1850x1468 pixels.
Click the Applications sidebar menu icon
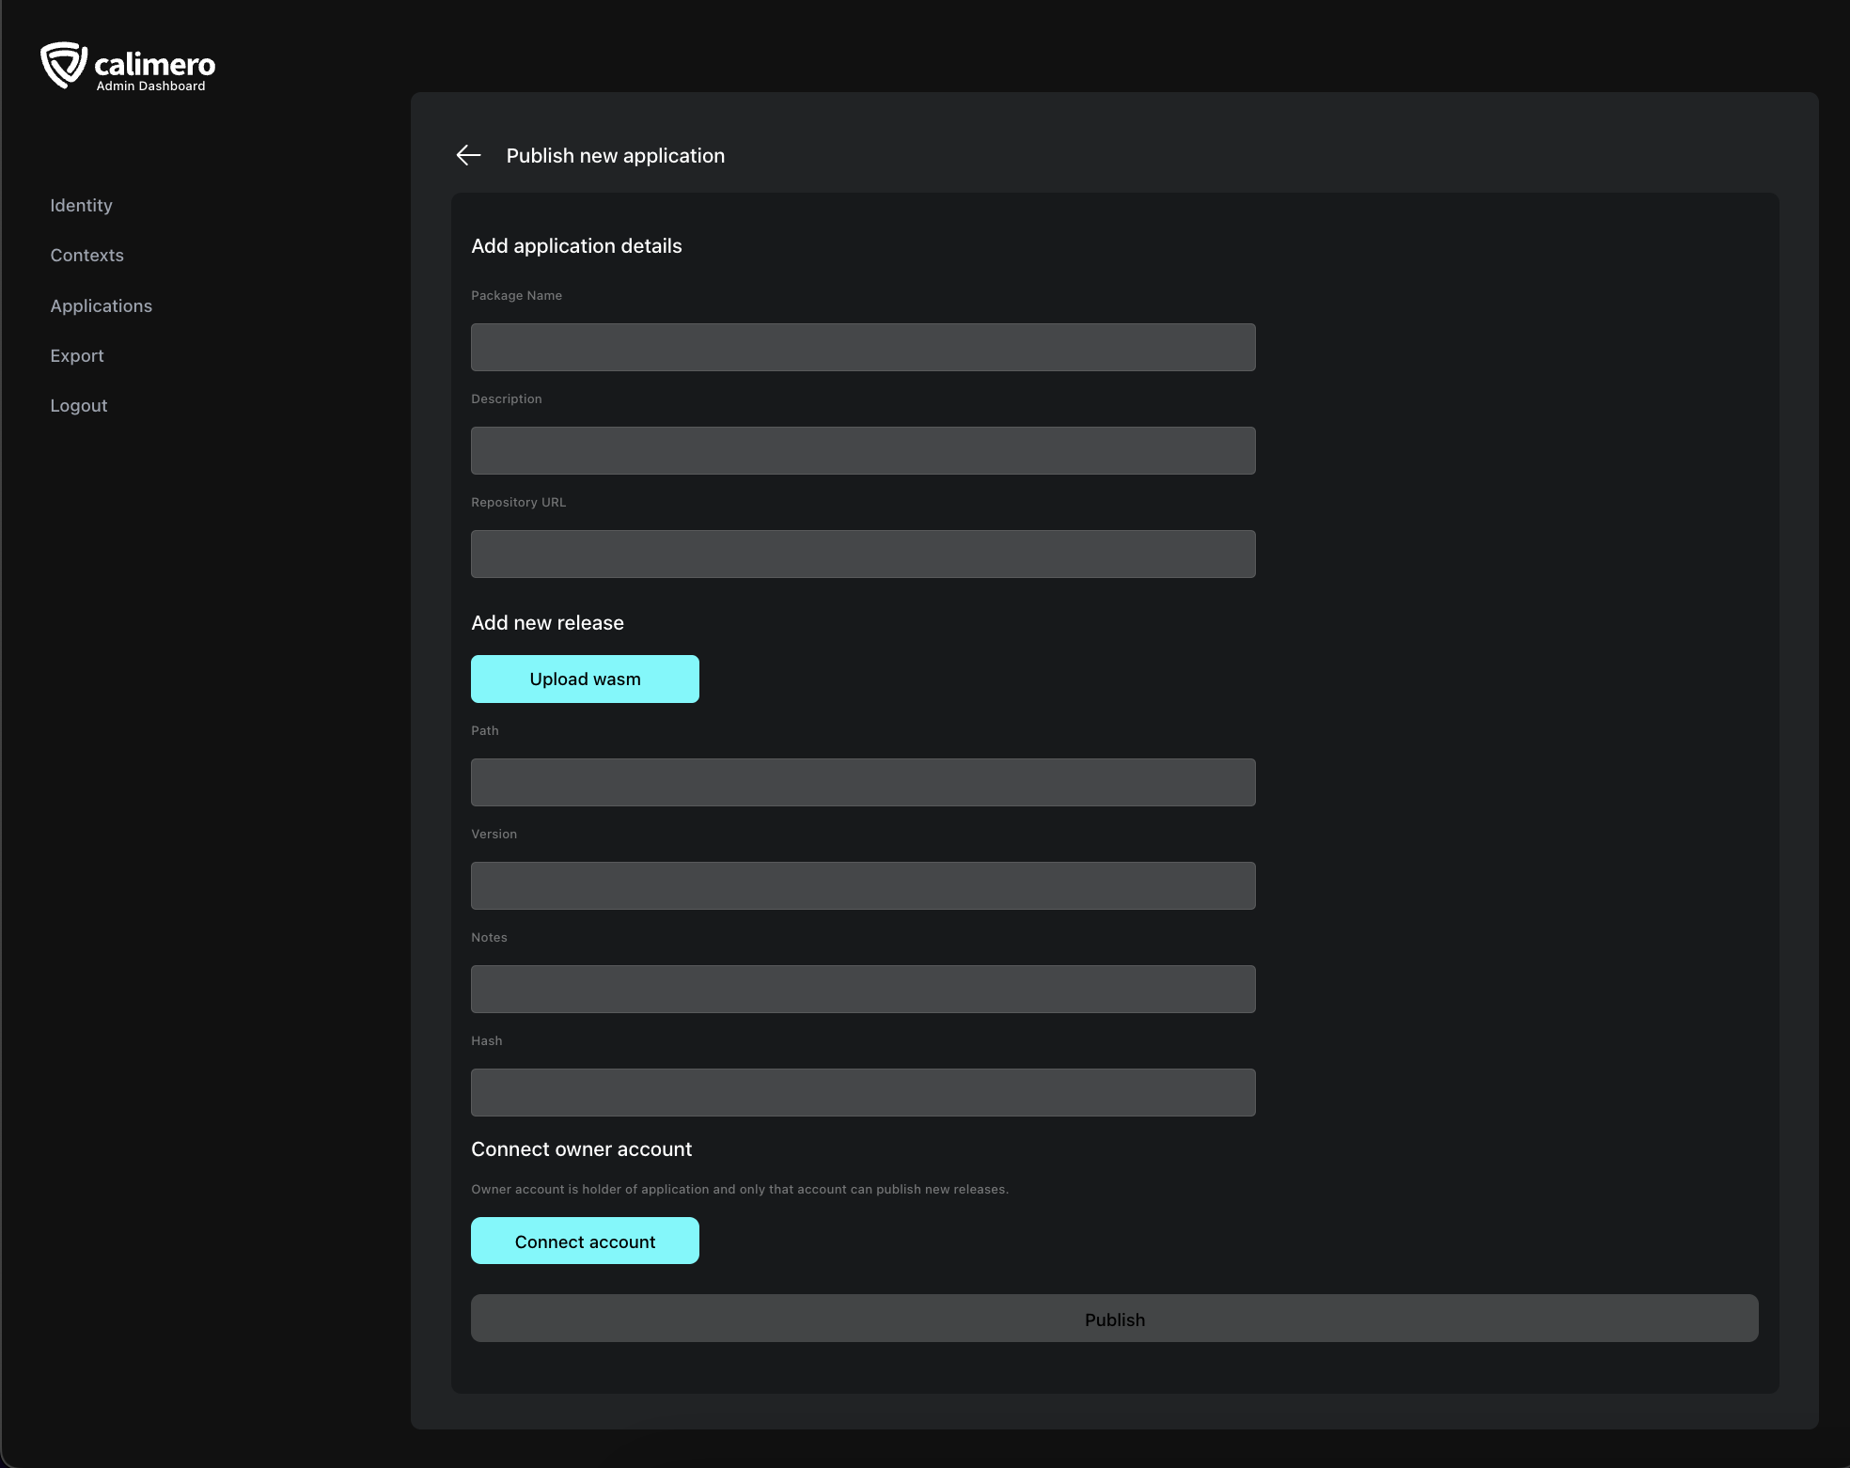click(101, 305)
